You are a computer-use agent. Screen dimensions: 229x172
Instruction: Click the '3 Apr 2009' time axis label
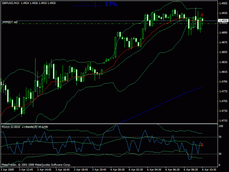(7, 170)
